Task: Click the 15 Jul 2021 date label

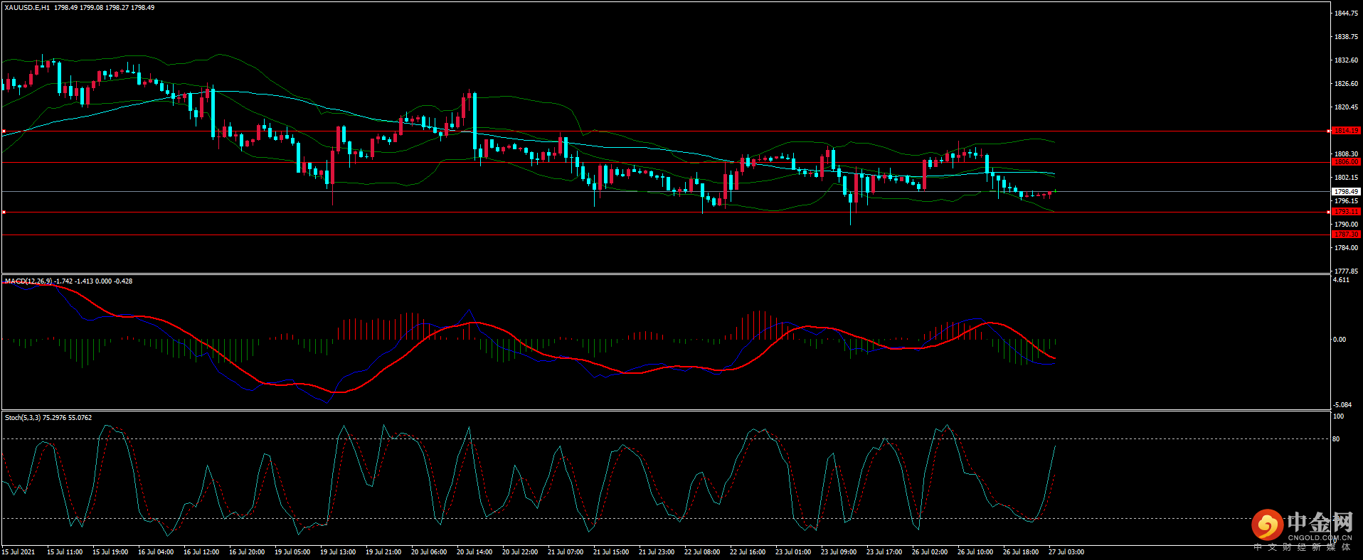Action: pyautogui.click(x=18, y=552)
